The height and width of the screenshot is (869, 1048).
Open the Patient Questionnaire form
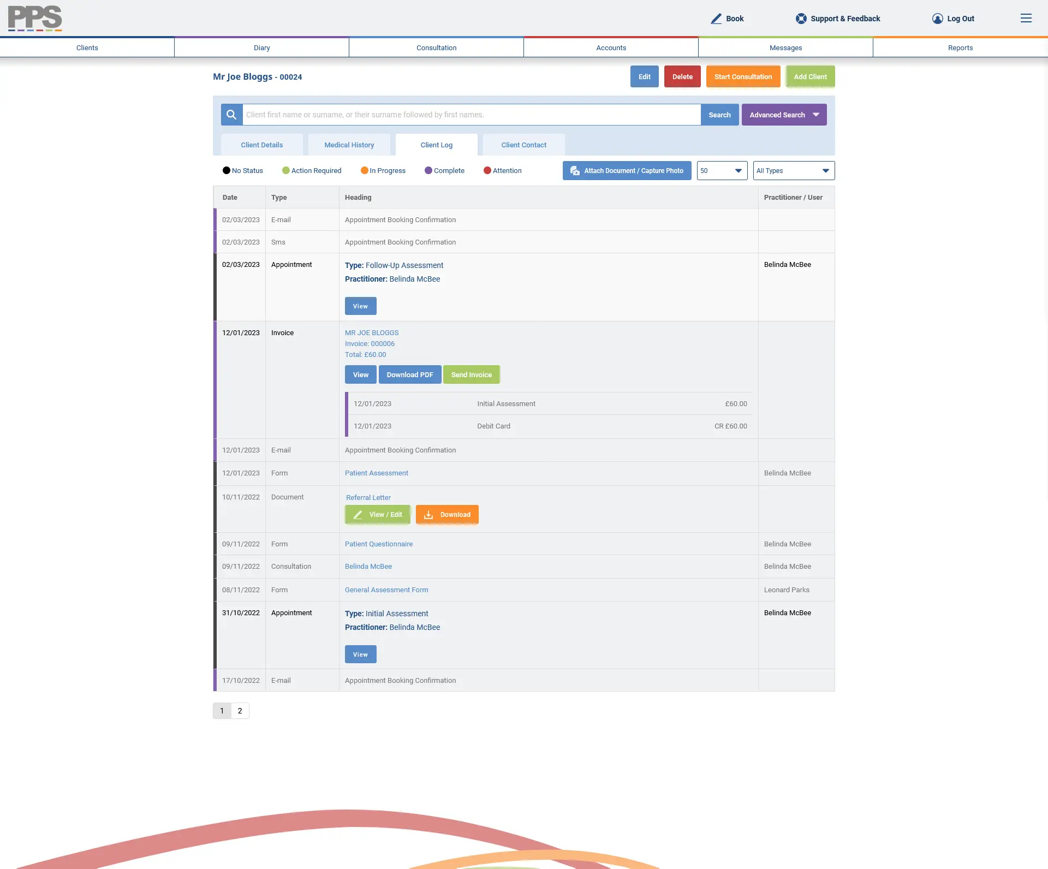(378, 544)
